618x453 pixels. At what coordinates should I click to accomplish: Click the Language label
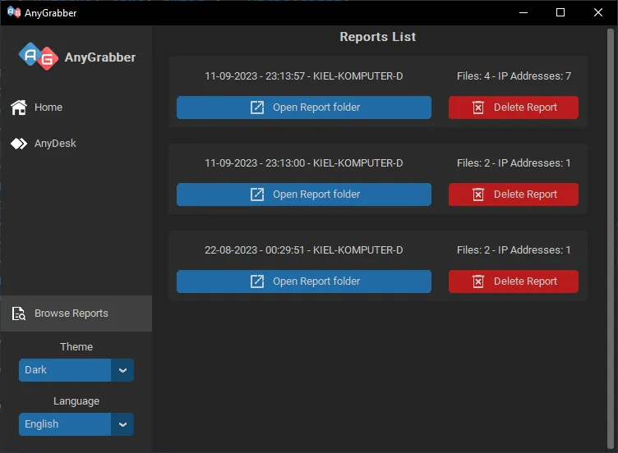(x=76, y=401)
